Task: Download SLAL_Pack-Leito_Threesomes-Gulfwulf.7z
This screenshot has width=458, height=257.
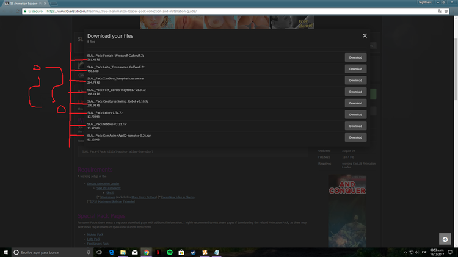Action: pyautogui.click(x=355, y=69)
